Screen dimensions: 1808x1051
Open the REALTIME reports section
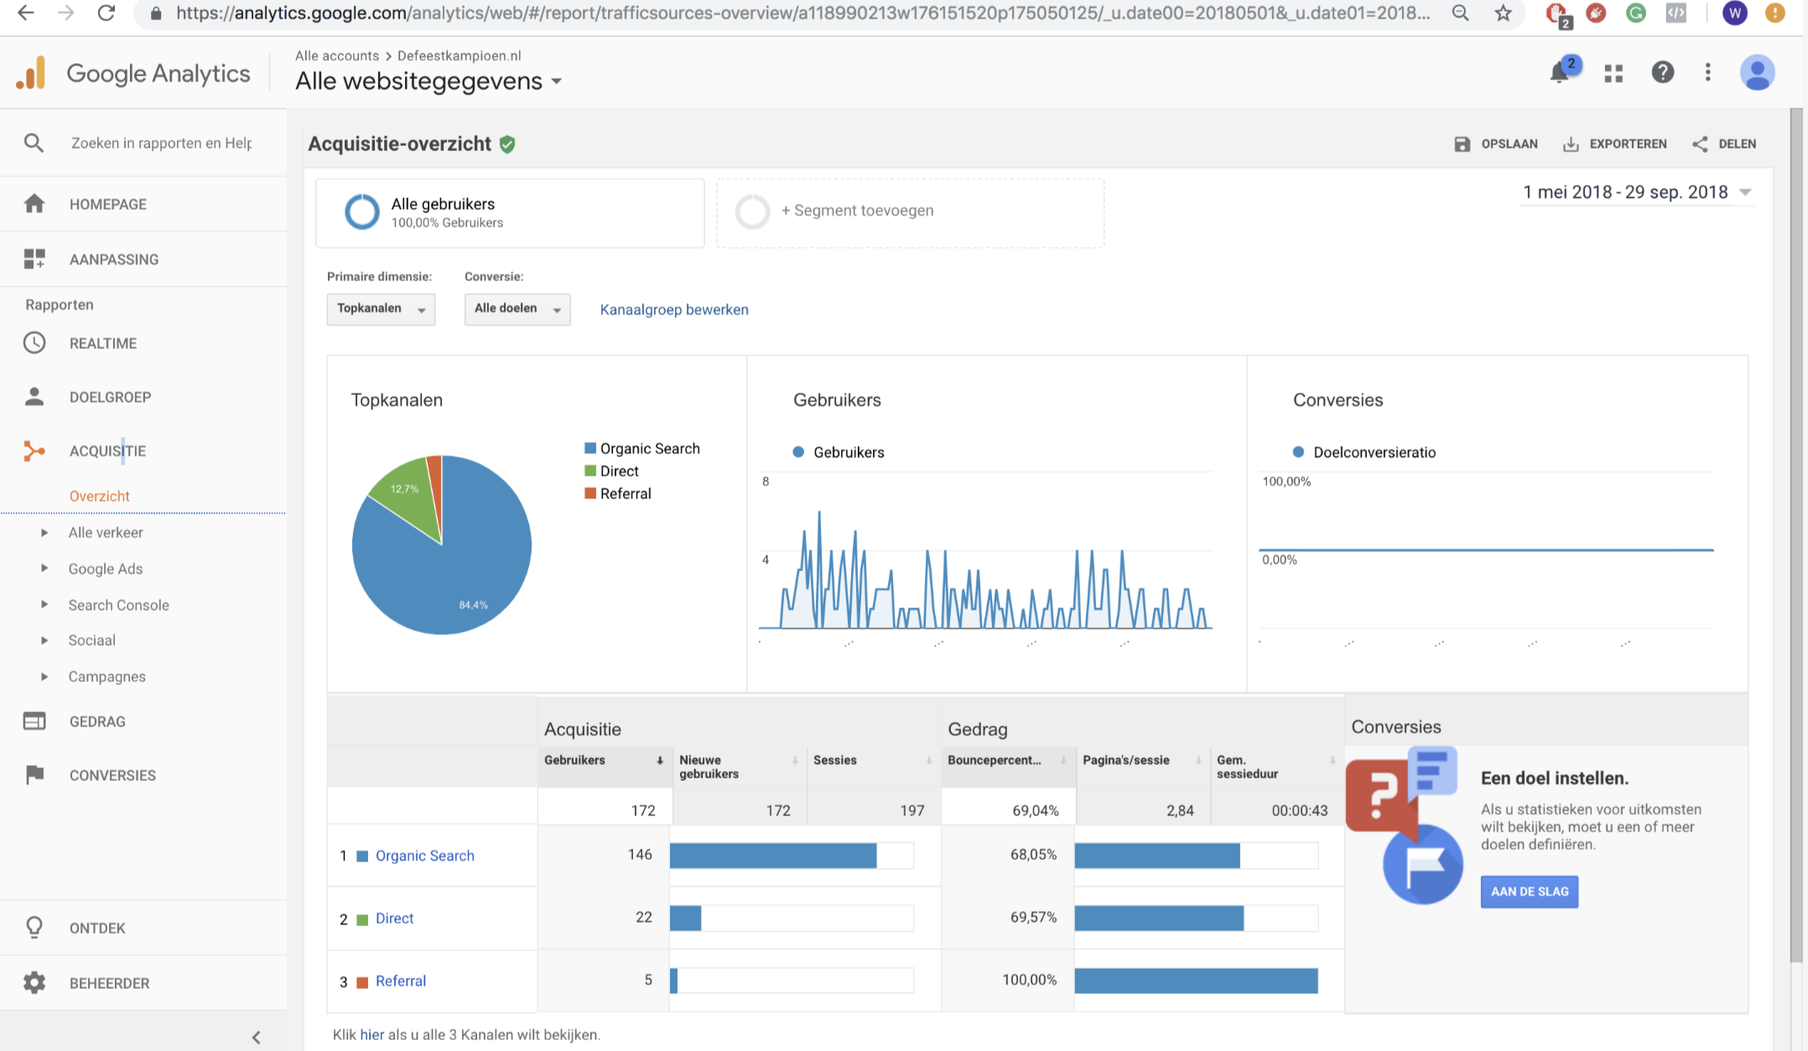pyautogui.click(x=103, y=343)
